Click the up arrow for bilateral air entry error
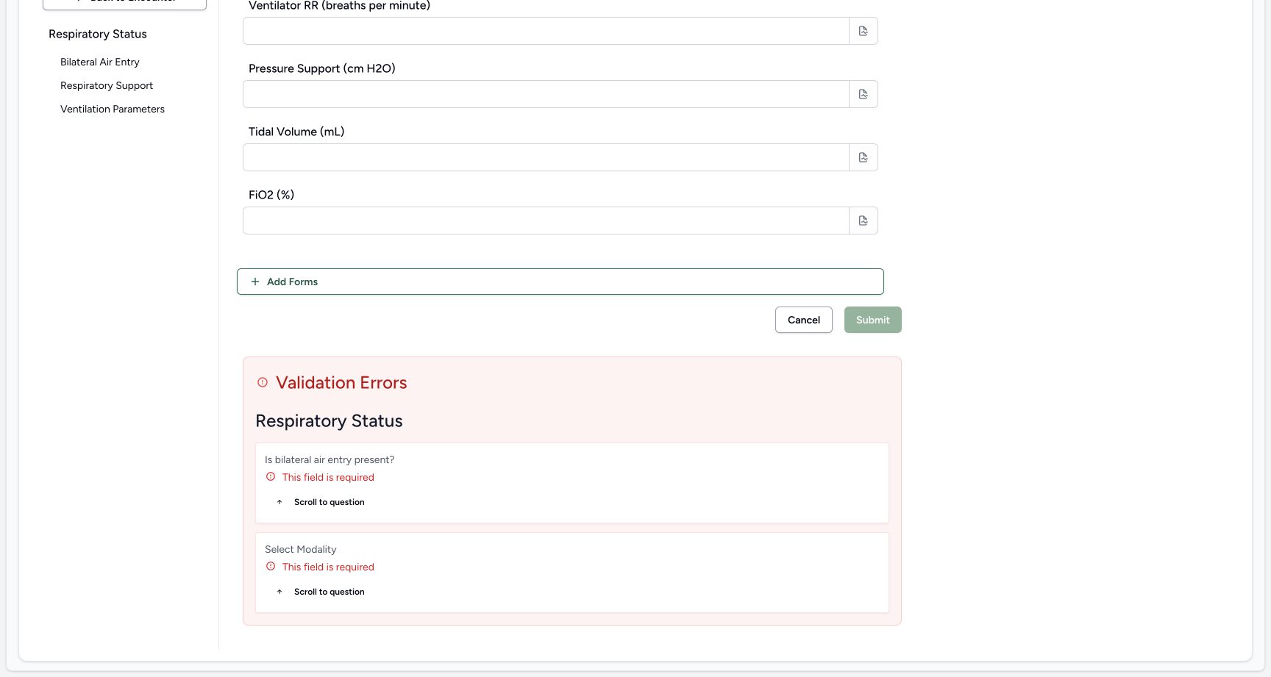The image size is (1271, 677). coord(280,502)
